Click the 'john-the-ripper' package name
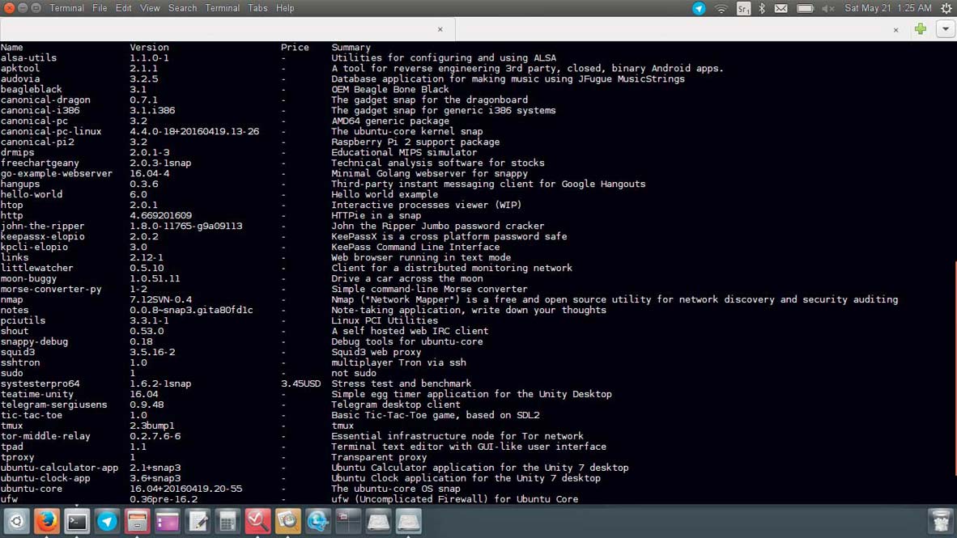This screenshot has width=957, height=538. [x=43, y=226]
